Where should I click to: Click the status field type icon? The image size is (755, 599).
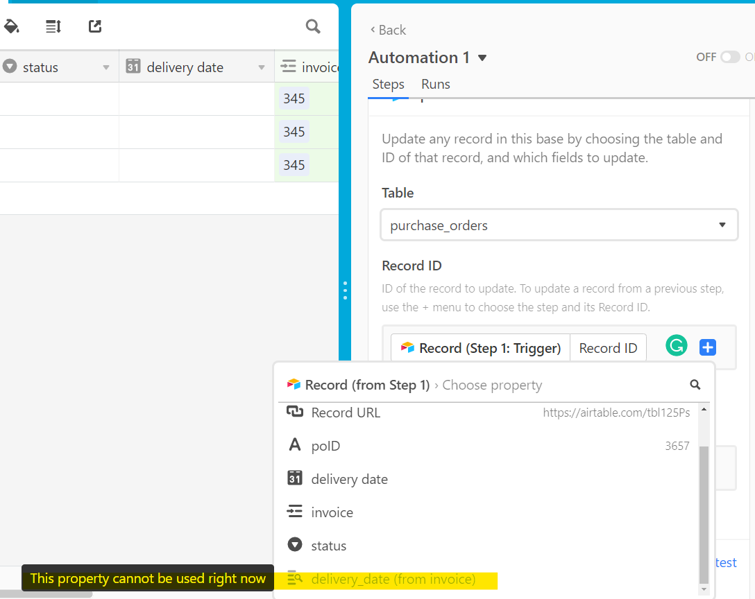9,66
